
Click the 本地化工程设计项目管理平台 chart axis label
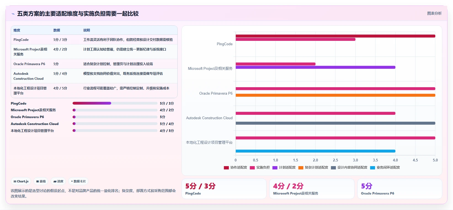coord(209,143)
